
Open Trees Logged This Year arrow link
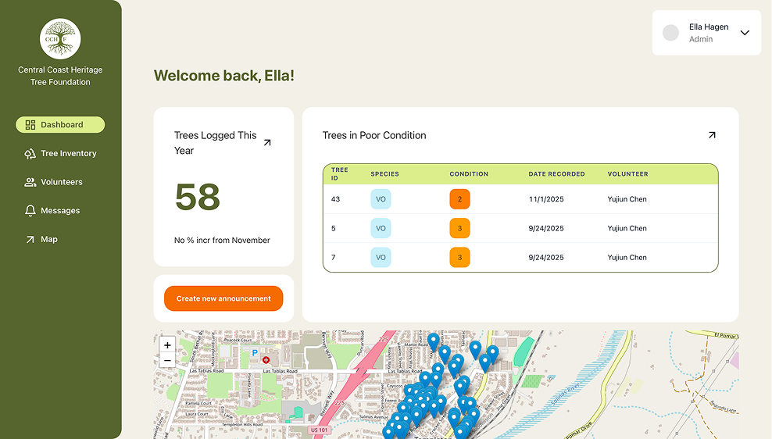coord(267,143)
